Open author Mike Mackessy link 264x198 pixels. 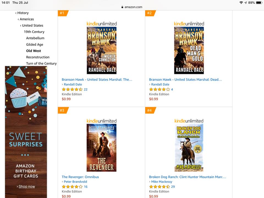tap(162, 182)
